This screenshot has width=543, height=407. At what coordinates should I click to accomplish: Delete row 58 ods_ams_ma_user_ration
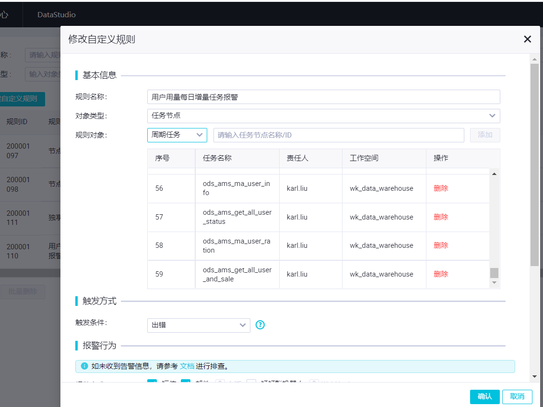[441, 245]
